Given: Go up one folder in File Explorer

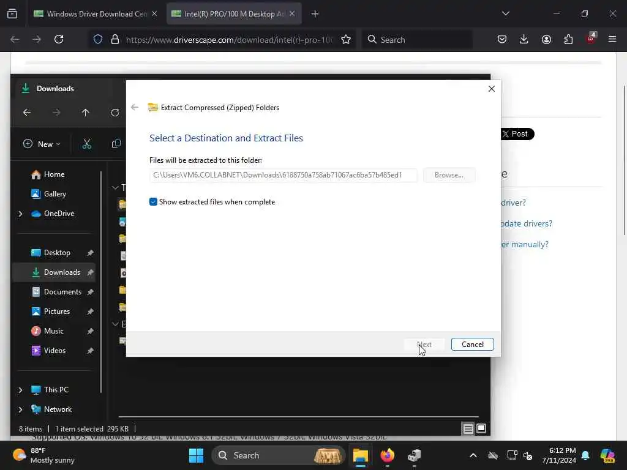Looking at the screenshot, I should pos(85,113).
